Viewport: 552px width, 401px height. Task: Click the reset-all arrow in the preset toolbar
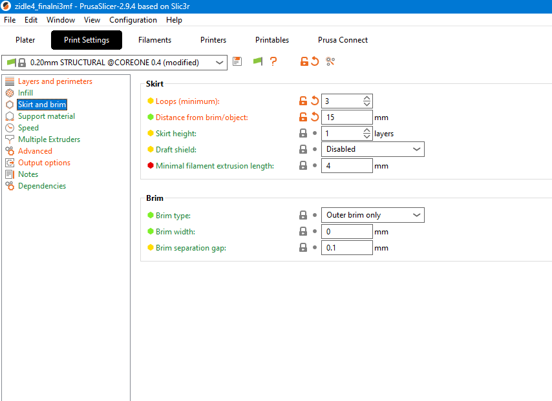(x=315, y=62)
